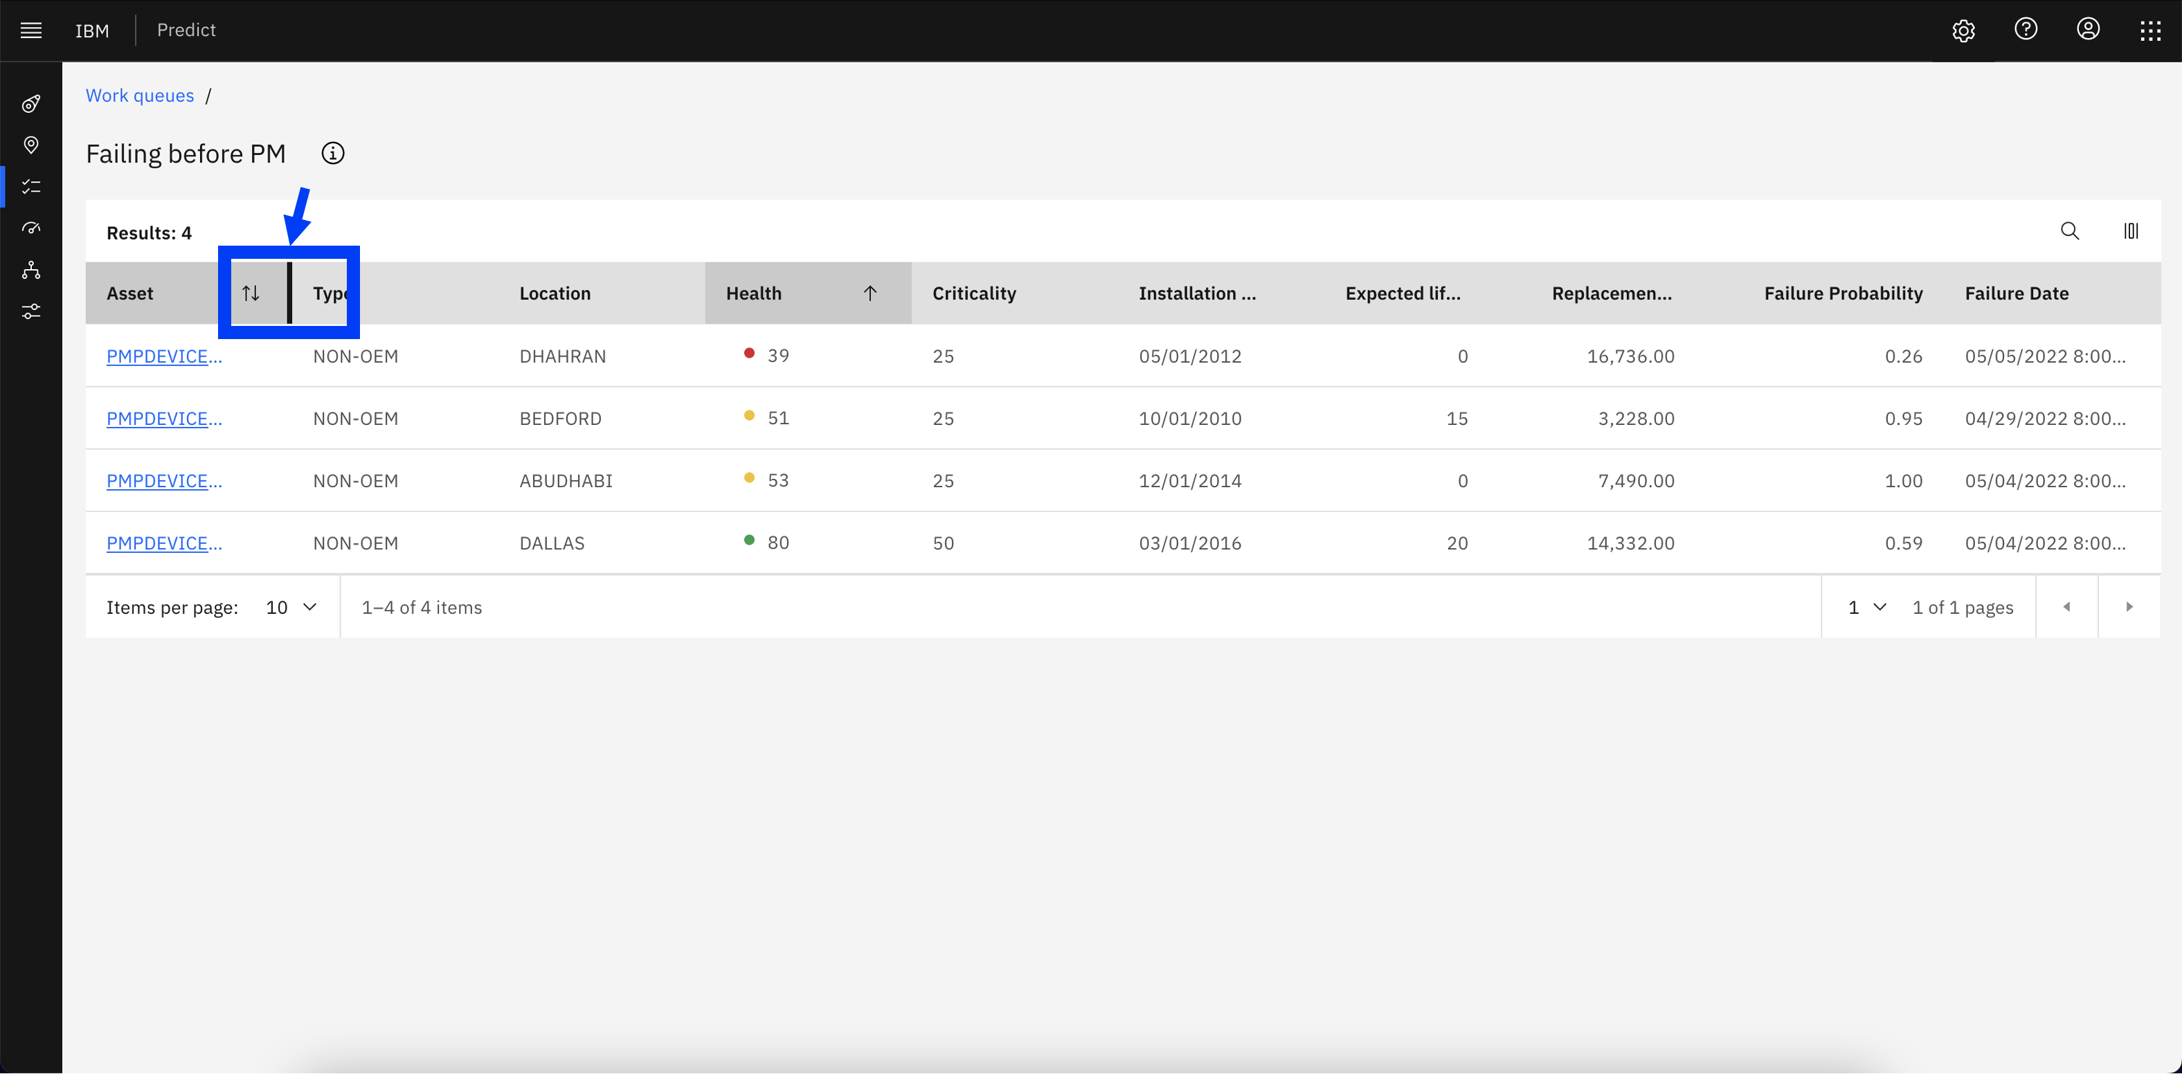Click the IBM header label
The image size is (2182, 1074).
91,30
